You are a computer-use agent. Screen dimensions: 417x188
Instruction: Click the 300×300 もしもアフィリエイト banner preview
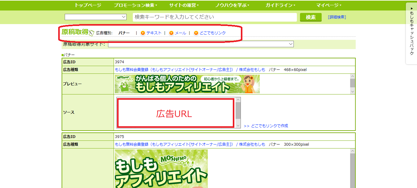161,169
